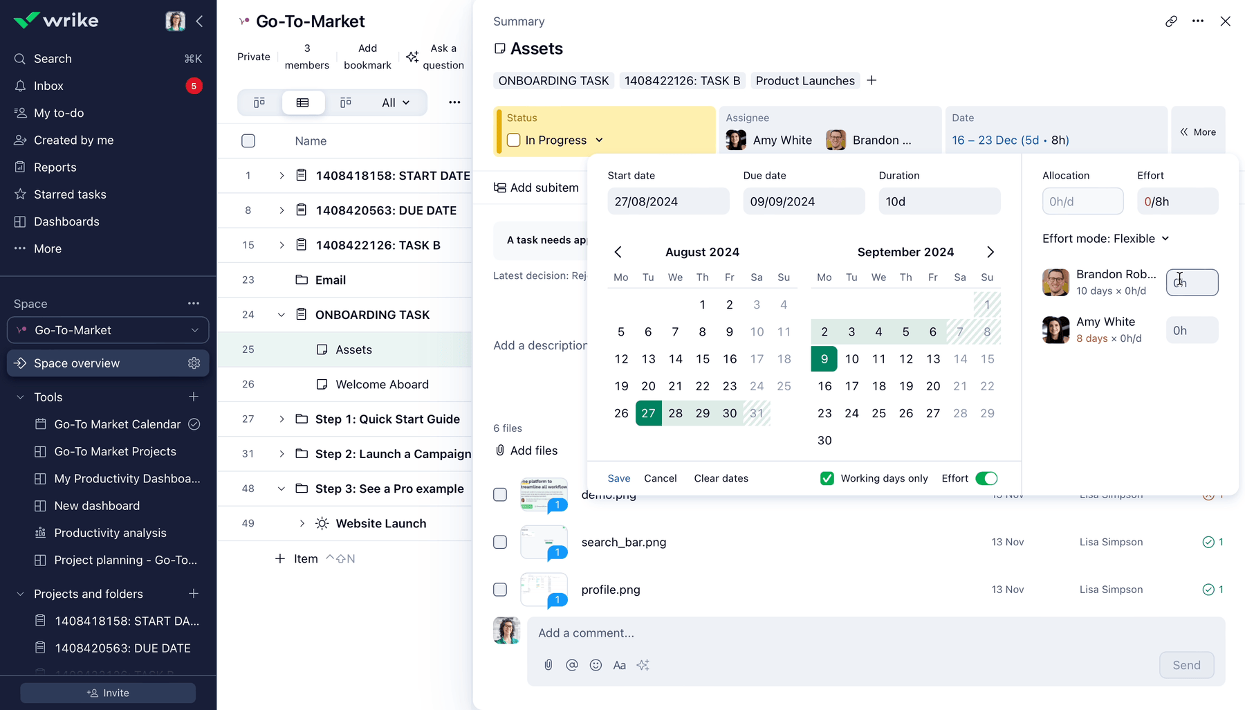This screenshot has width=1245, height=710.
Task: Expand the 1408418158: START DATE row
Action: click(282, 176)
